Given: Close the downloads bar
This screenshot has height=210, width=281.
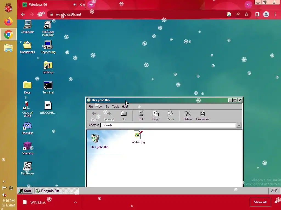Looking at the screenshot, I should click(276, 202).
